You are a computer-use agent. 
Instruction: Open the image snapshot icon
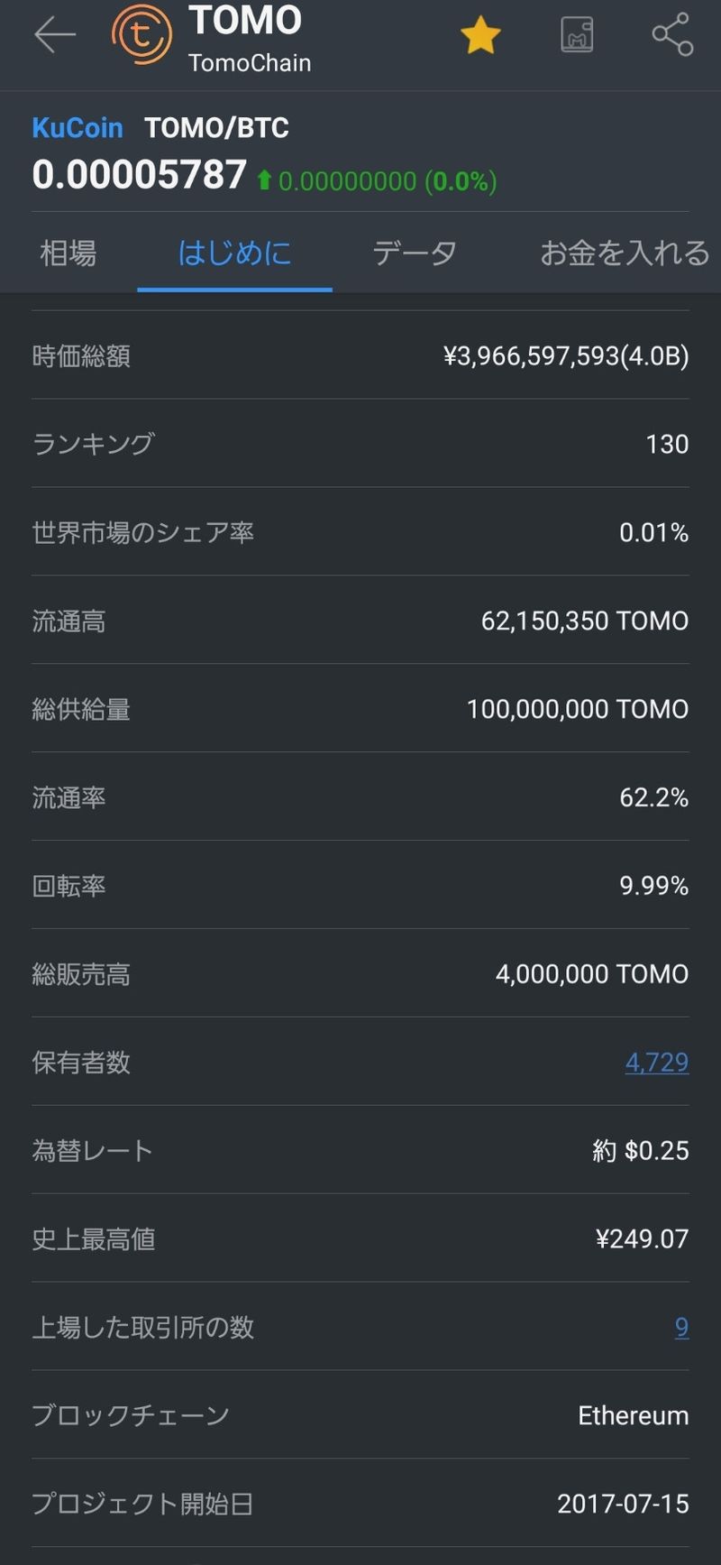click(x=577, y=35)
